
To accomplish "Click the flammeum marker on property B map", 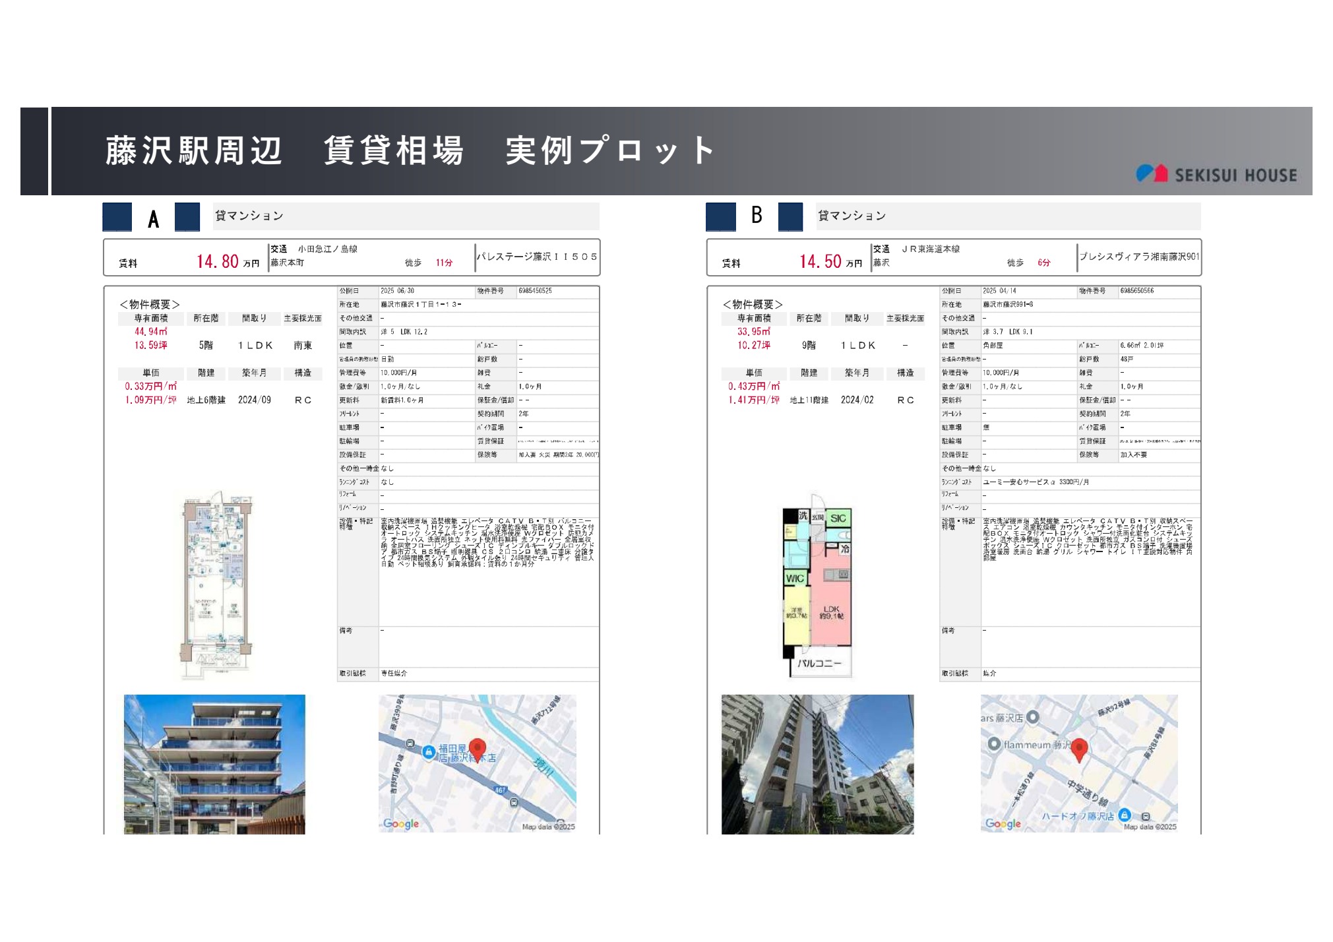I will [x=995, y=744].
